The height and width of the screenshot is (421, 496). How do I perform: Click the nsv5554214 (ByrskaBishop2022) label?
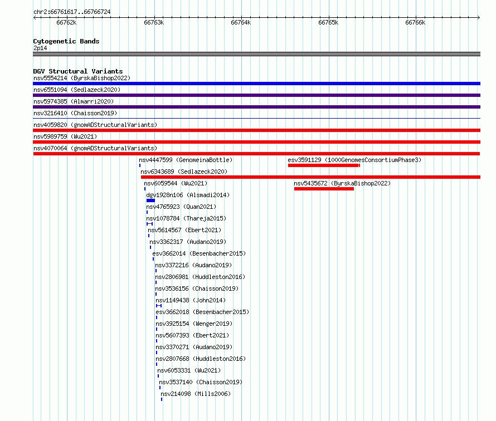(81, 78)
